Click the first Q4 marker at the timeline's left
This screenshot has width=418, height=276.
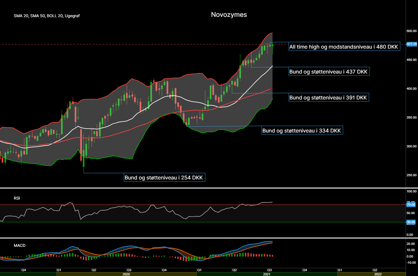pos(23,270)
